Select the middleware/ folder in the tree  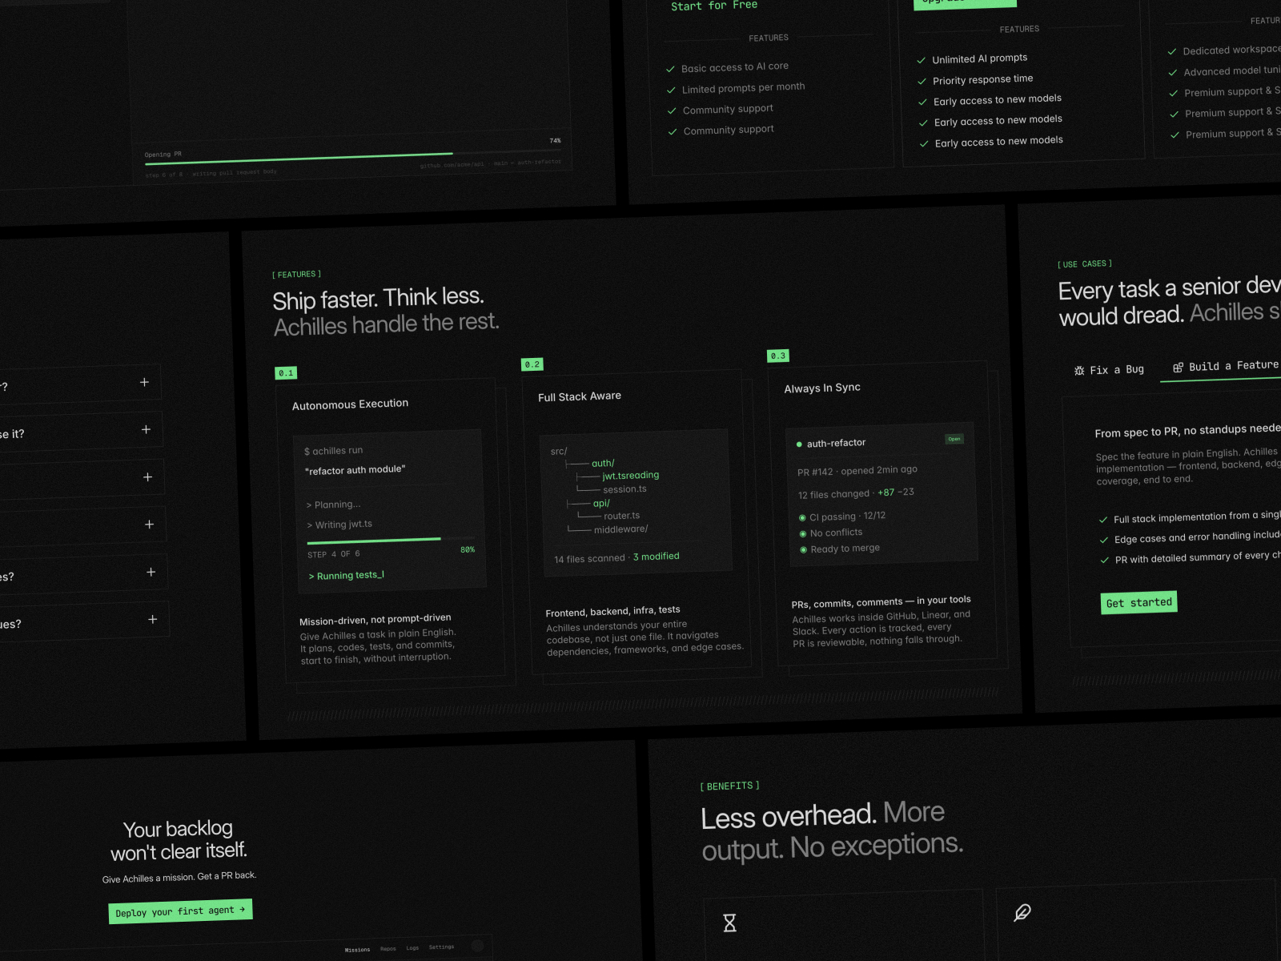(x=621, y=529)
